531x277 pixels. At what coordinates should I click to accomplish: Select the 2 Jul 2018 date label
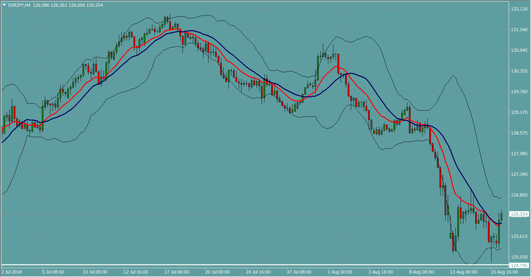pyautogui.click(x=12, y=272)
